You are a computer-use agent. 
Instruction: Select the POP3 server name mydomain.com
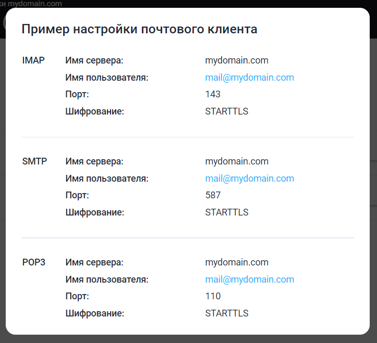(x=237, y=262)
